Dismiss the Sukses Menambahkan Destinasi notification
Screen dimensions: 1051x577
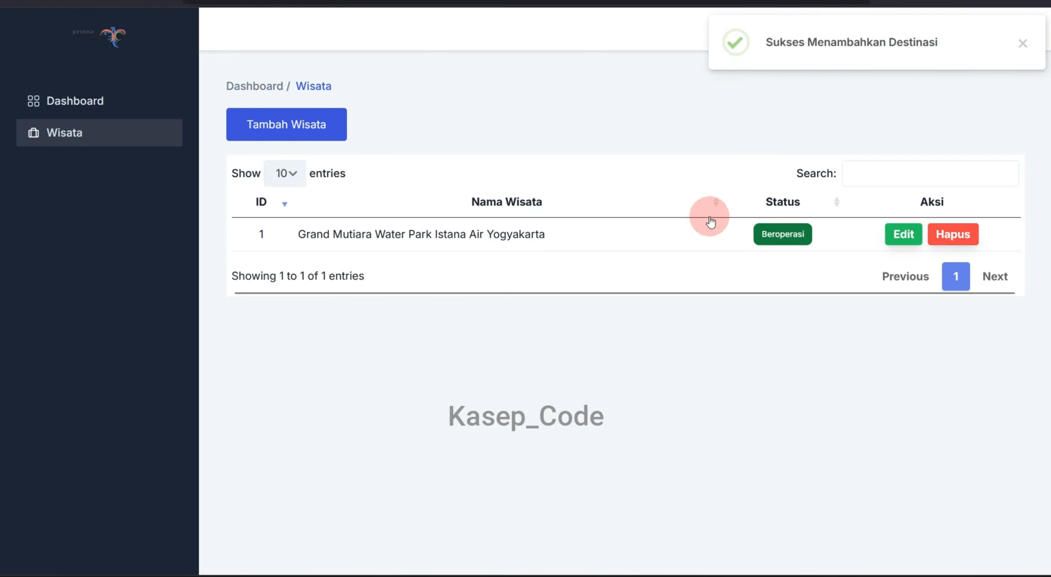1022,44
